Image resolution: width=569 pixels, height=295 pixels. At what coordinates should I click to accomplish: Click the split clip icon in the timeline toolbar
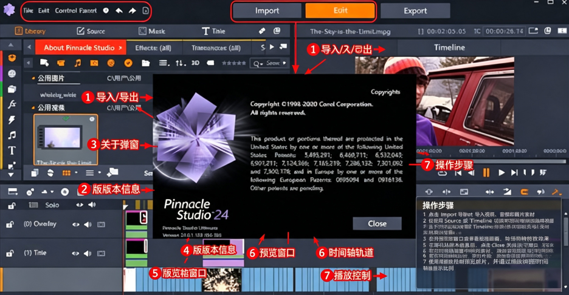coord(446,192)
